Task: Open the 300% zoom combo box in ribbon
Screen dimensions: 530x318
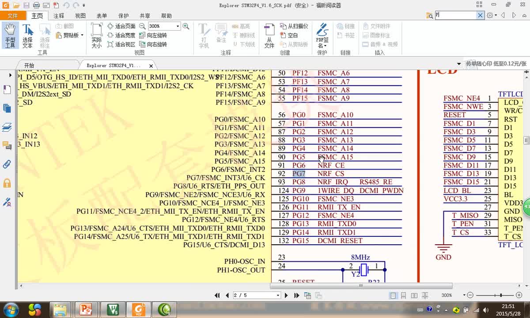Action: pyautogui.click(x=164, y=26)
